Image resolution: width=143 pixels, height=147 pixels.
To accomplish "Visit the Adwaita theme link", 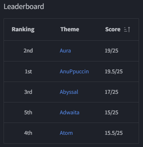I will coord(69,112).
